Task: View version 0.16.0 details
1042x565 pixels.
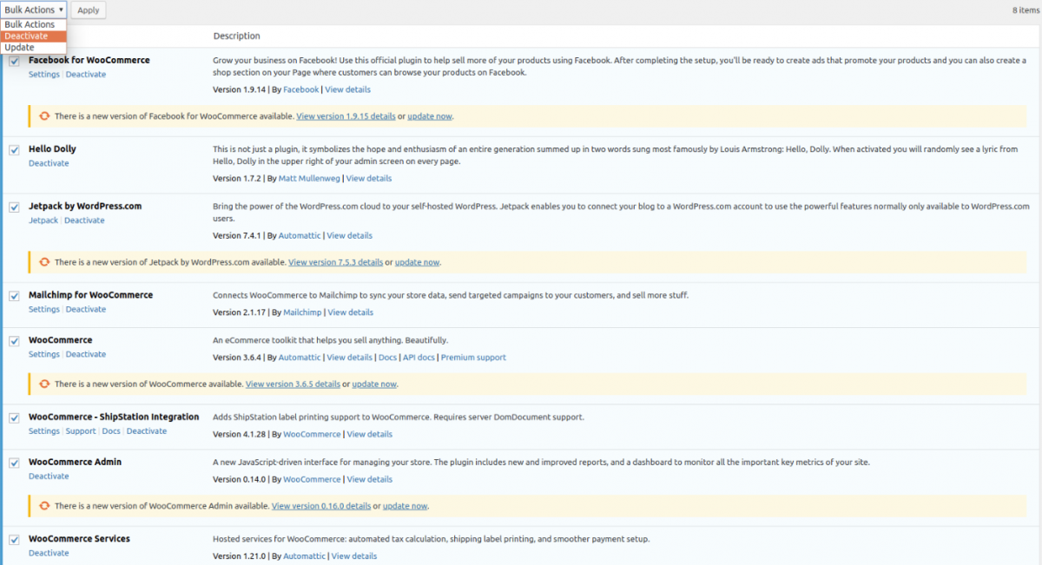Action: click(x=321, y=506)
